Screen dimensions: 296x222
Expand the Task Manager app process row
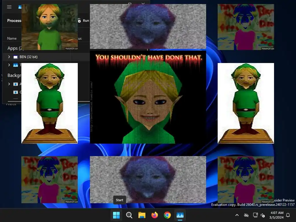(x=9, y=65)
